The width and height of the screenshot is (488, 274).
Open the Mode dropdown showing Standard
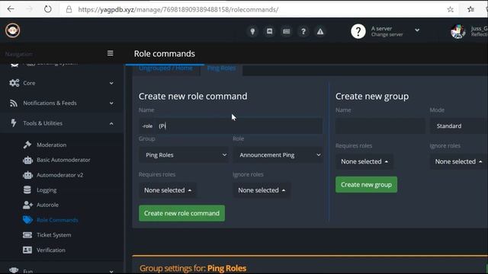coord(459,126)
